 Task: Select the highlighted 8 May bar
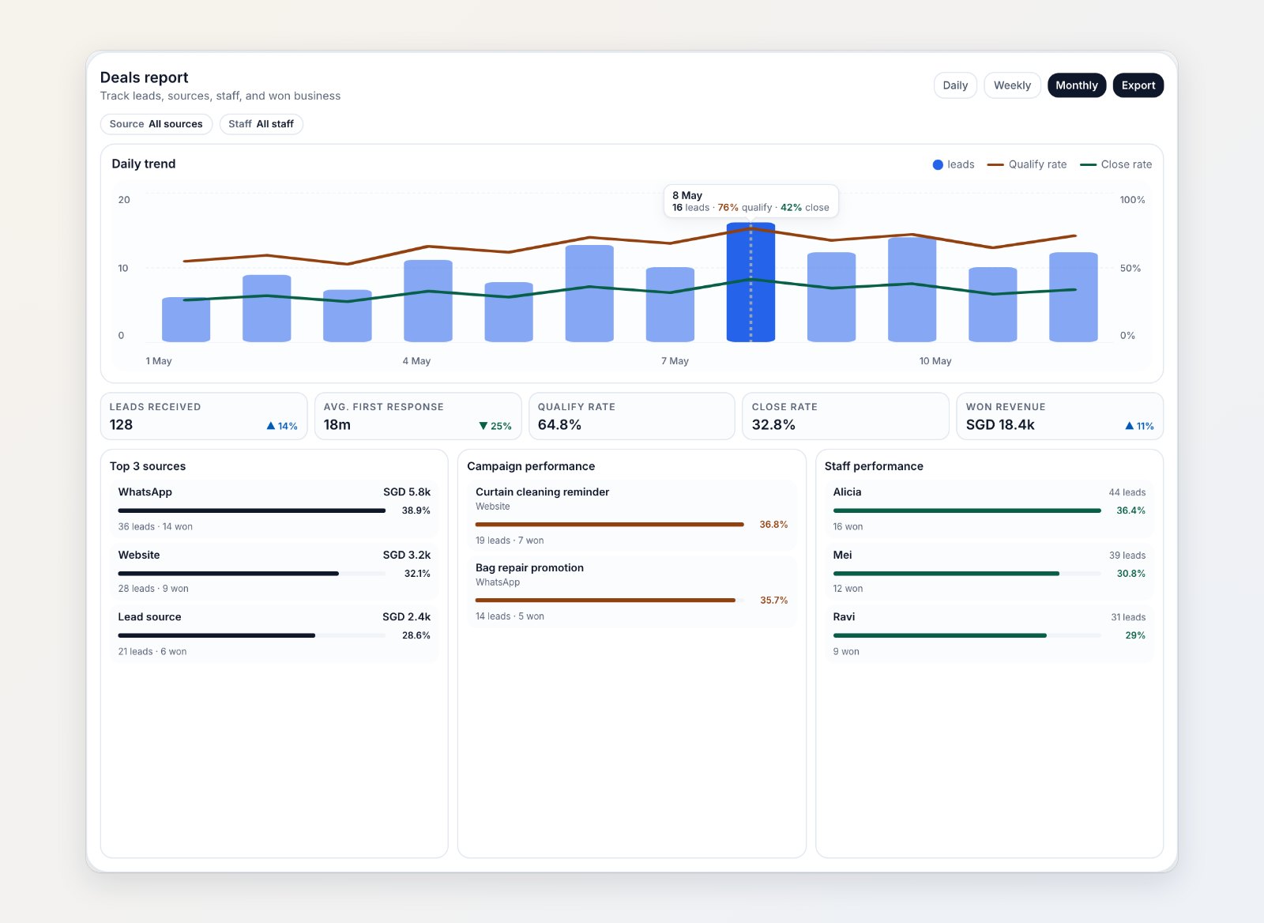(x=750, y=282)
